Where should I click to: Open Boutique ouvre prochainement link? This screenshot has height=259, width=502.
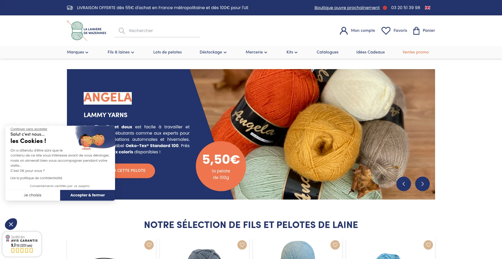(347, 8)
